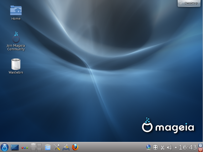Switch to the bottom-right virtual desktop in pager
203x152 pixels.
point(39,150)
